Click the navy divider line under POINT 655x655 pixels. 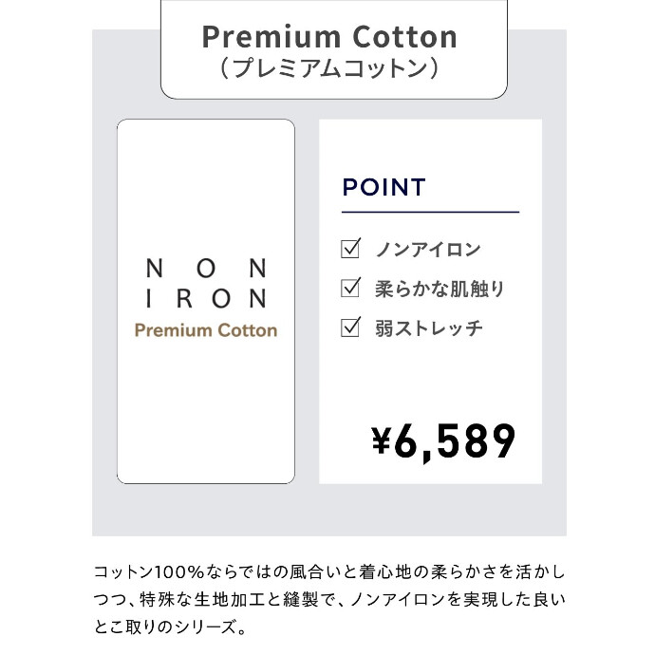click(430, 212)
